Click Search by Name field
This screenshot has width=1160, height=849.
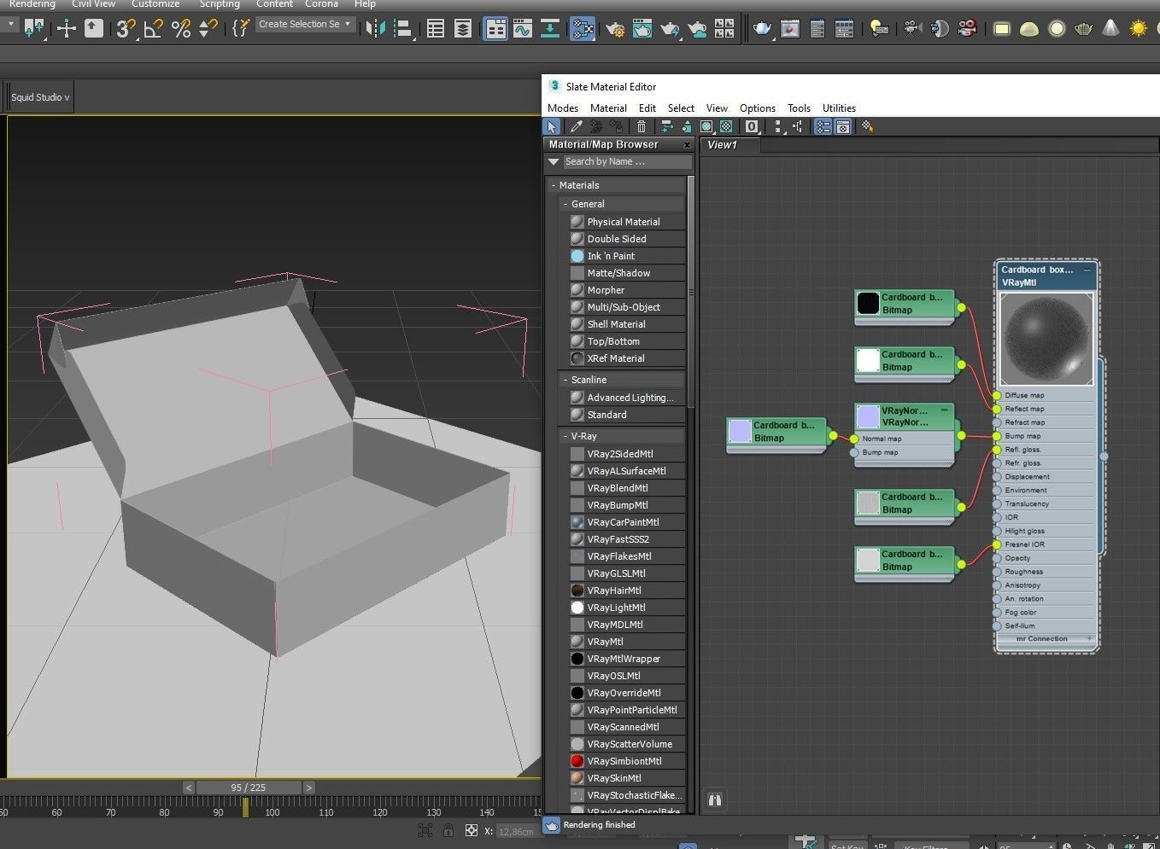626,161
